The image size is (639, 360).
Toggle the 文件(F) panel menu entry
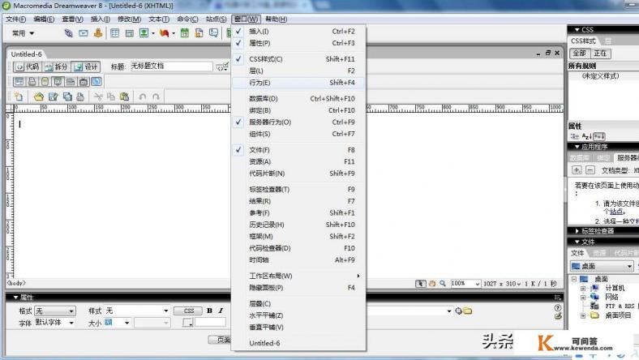coord(260,150)
